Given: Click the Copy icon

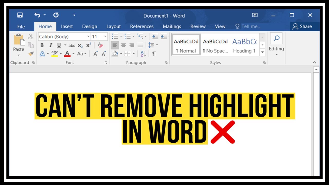Looking at the screenshot, I should 31,45.
